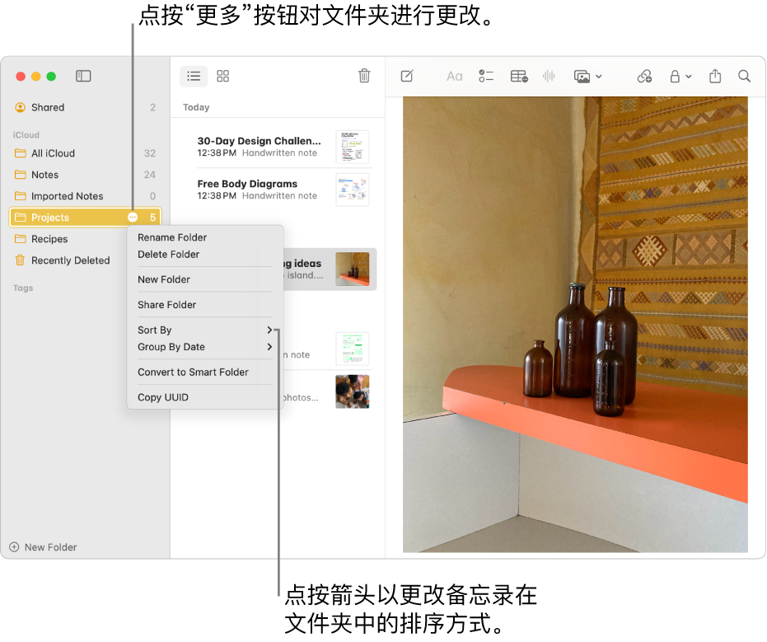Click the bottles photo note thumbnail
This screenshot has height=642, width=767.
353,269
